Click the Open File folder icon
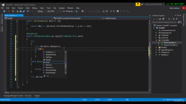The image size is (186, 104). click(x=18, y=11)
